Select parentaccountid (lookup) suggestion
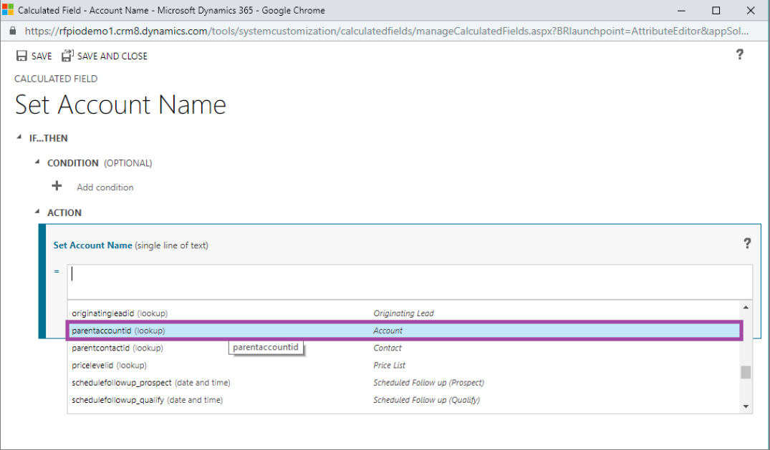Viewport: 770px width, 450px height. click(x=404, y=331)
